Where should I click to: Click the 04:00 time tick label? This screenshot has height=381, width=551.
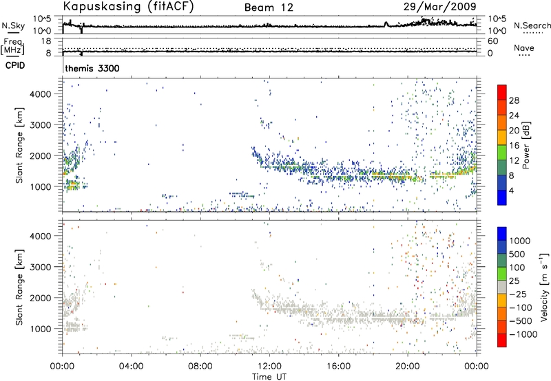pyautogui.click(x=131, y=367)
